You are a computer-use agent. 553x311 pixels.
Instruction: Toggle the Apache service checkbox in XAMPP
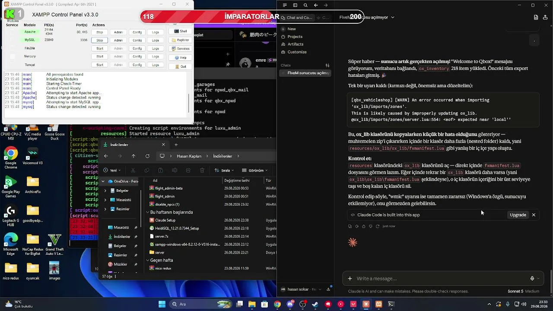click(x=12, y=32)
